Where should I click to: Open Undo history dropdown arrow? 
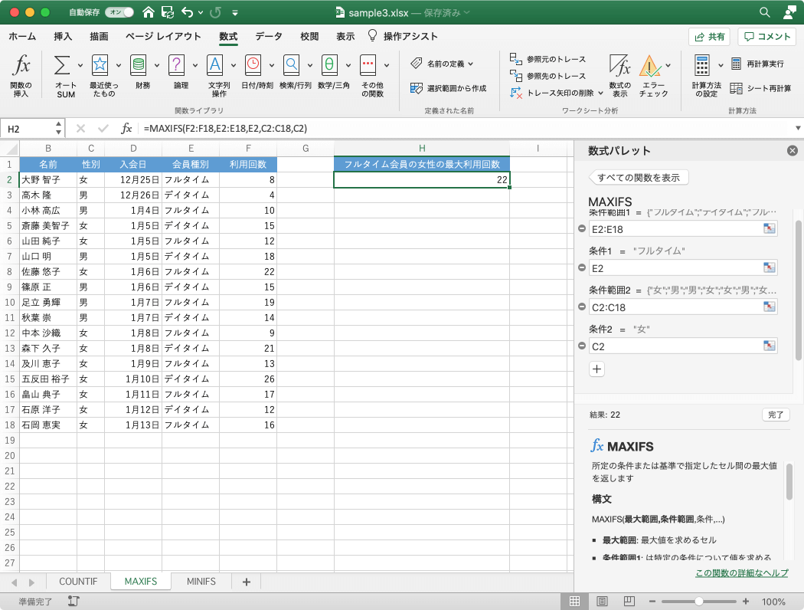point(201,13)
